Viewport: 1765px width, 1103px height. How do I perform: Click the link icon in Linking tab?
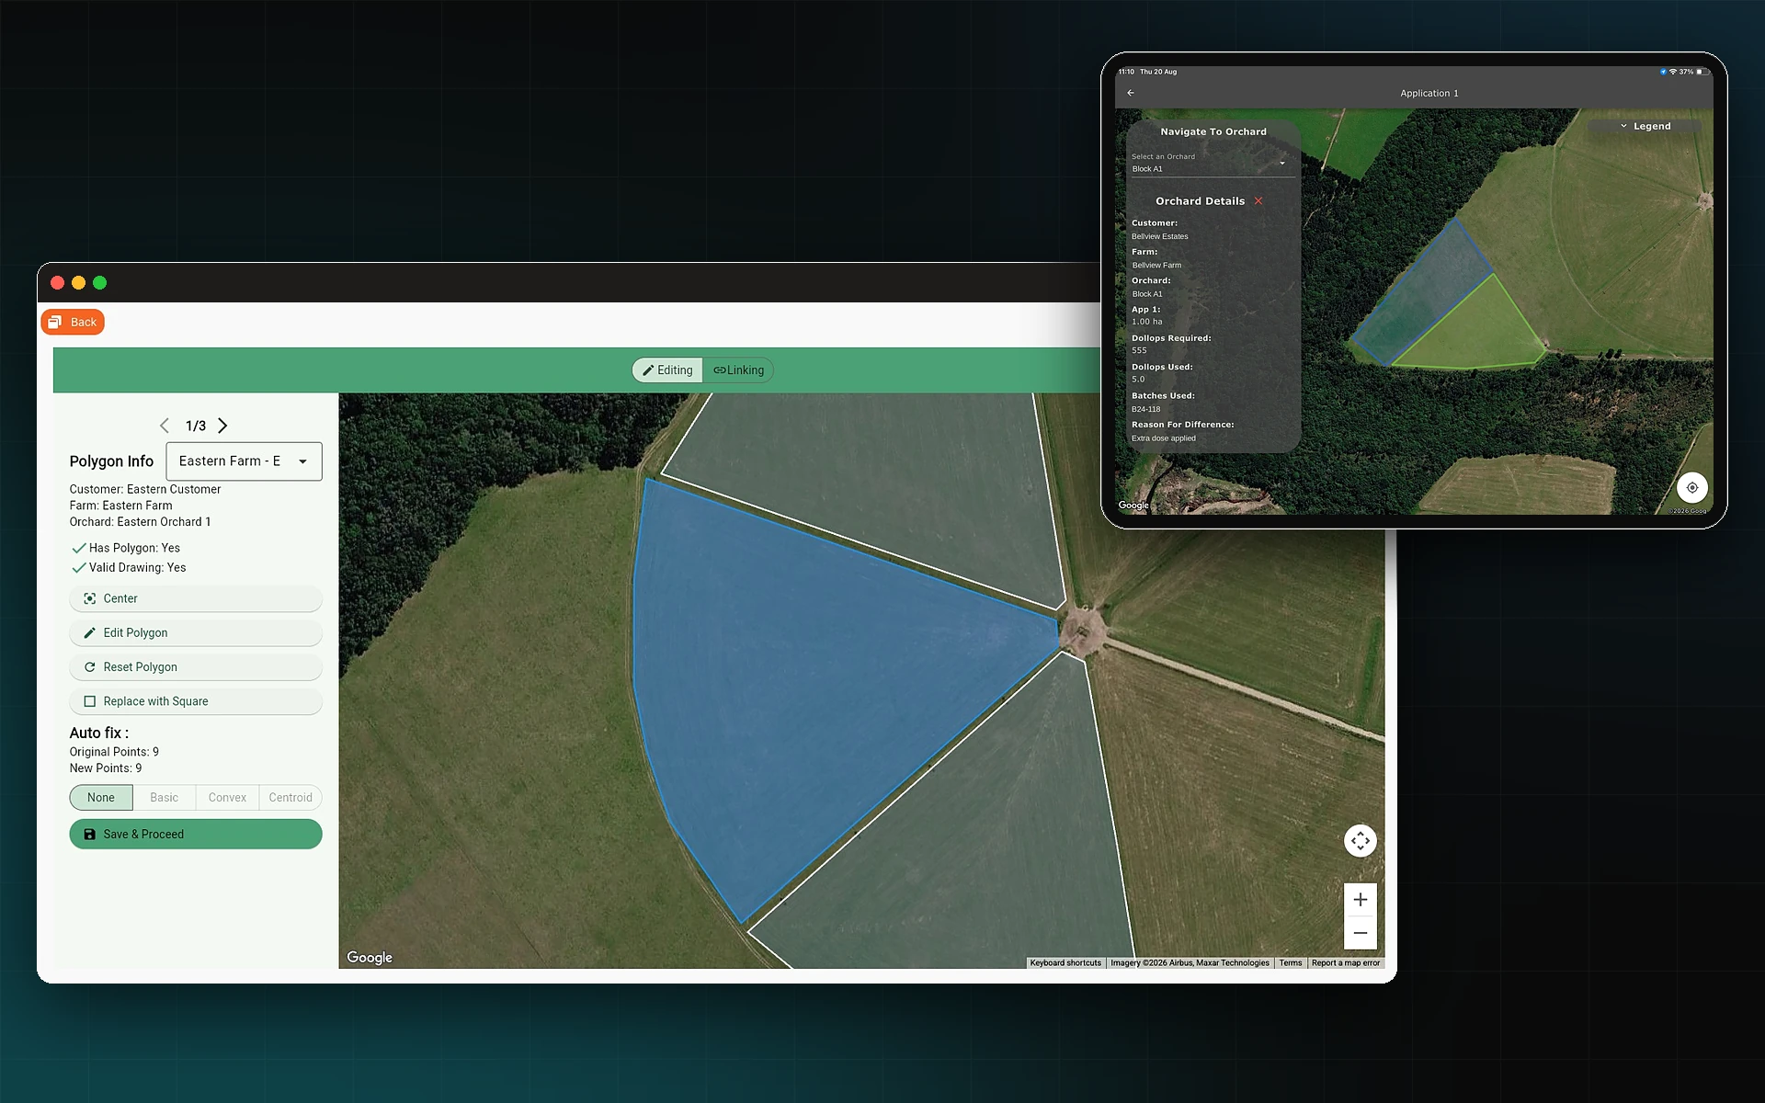720,370
